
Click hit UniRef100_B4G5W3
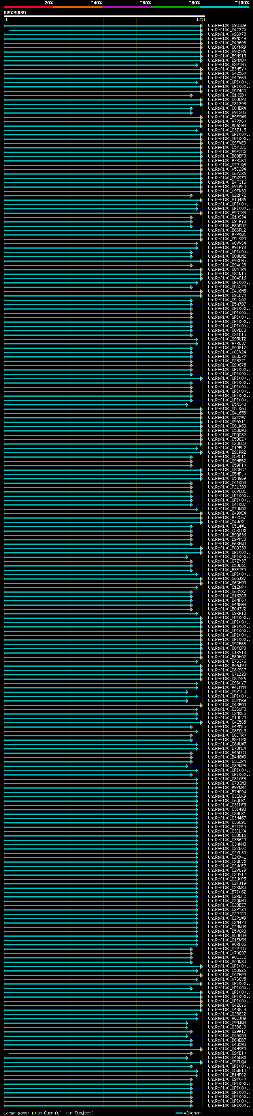coord(227,1044)
